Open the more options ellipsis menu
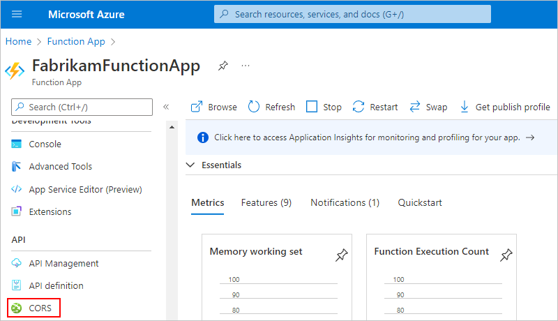 (246, 66)
